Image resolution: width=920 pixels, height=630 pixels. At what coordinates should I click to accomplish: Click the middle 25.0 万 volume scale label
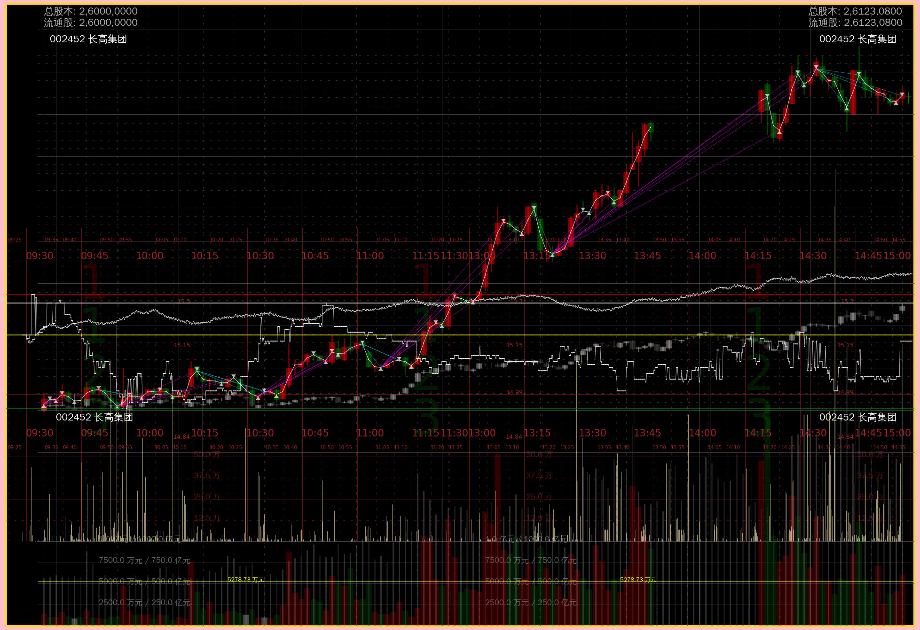[539, 496]
